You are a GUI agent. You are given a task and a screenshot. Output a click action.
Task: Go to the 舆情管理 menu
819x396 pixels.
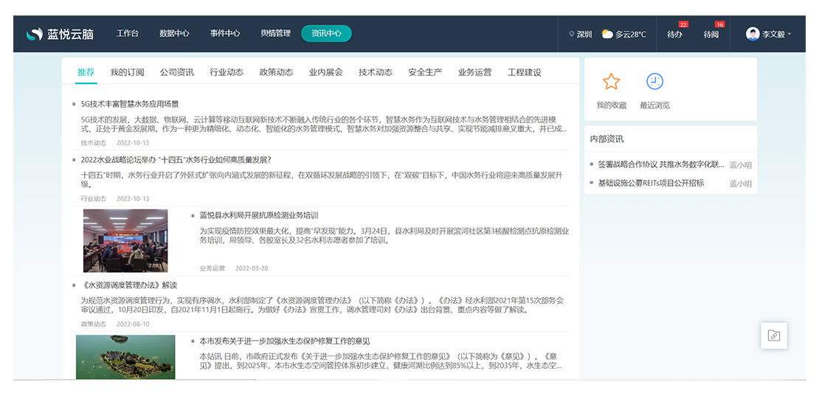275,33
